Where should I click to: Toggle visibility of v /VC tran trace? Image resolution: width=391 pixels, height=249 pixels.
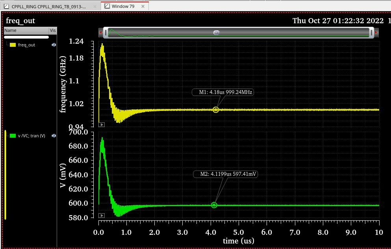pyautogui.click(x=54, y=136)
